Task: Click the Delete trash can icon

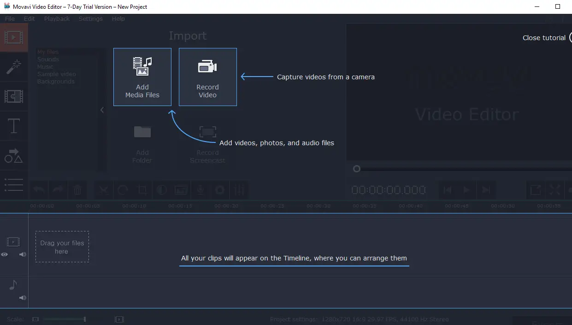Action: (x=78, y=189)
